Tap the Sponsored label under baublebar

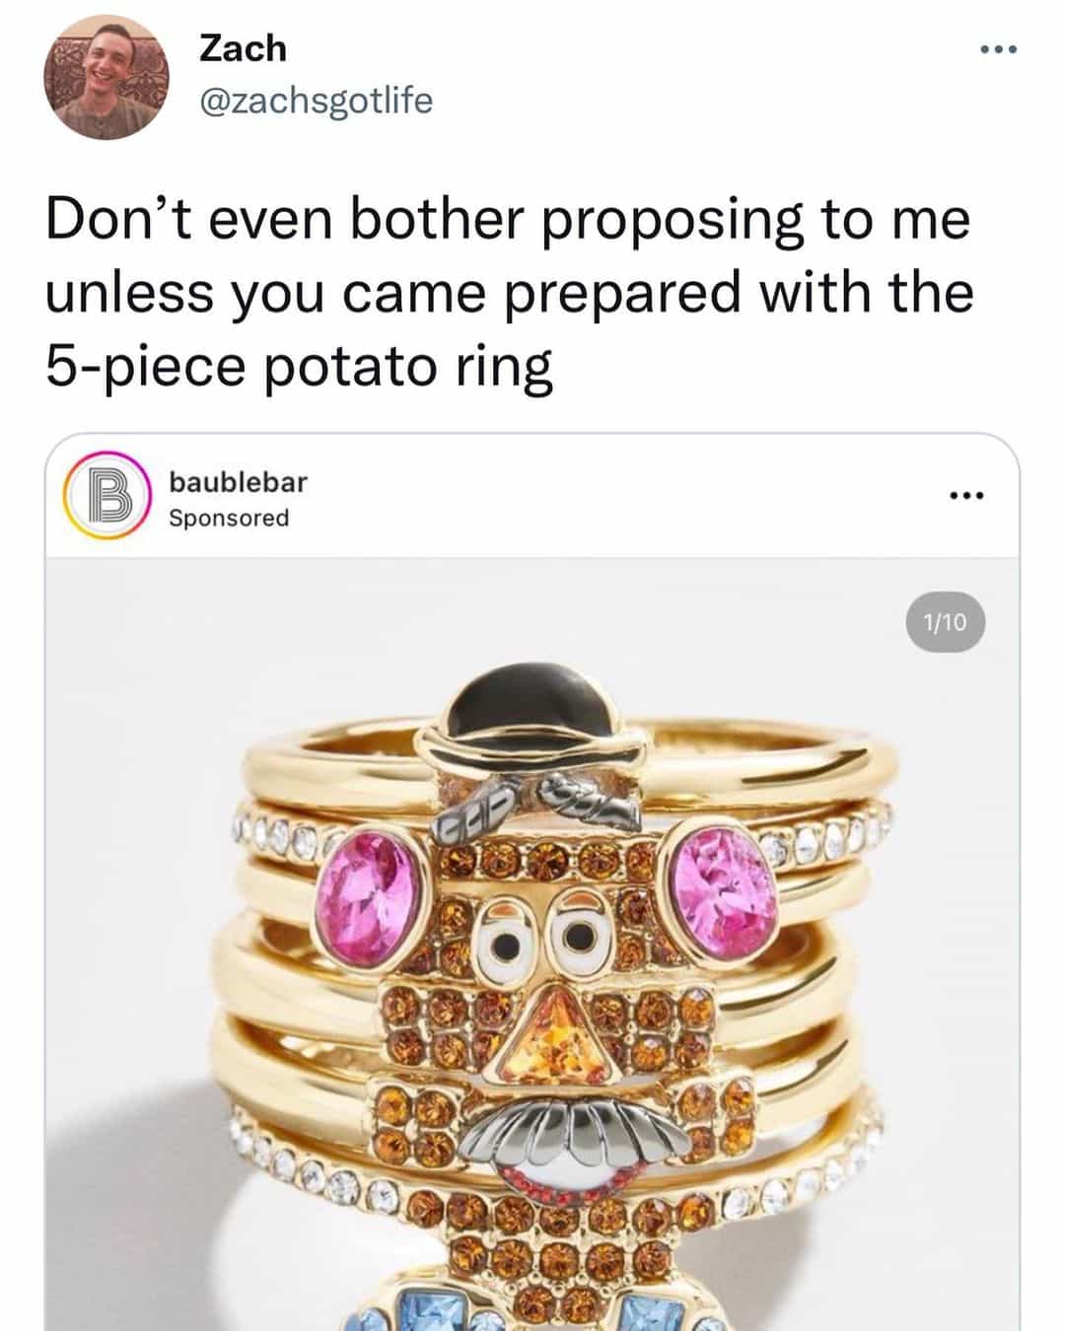229,518
